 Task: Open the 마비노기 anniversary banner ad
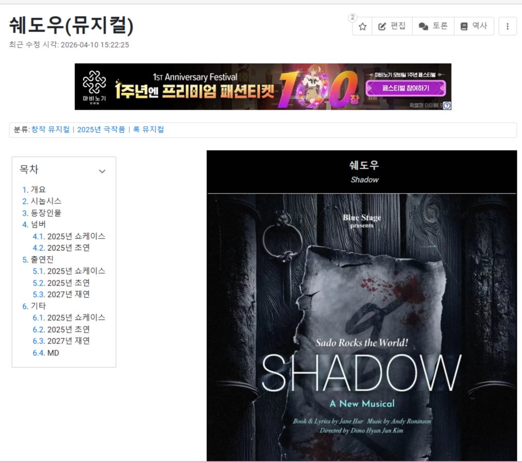[263, 86]
